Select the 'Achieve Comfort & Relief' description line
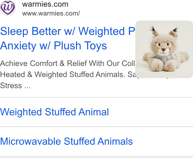Screen dimensions: 193x158 pyautogui.click(x=67, y=63)
